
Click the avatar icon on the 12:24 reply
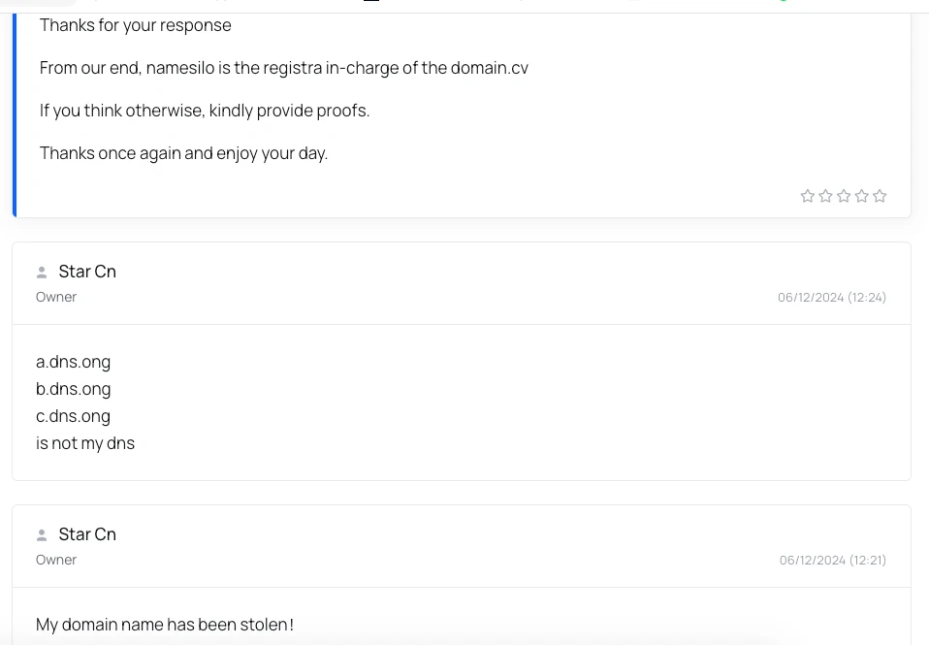coord(42,273)
